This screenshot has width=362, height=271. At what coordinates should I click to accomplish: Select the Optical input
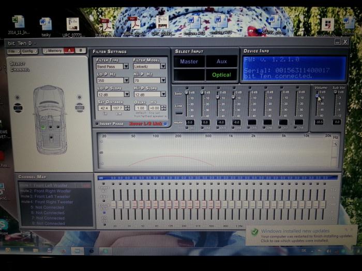tap(222, 75)
